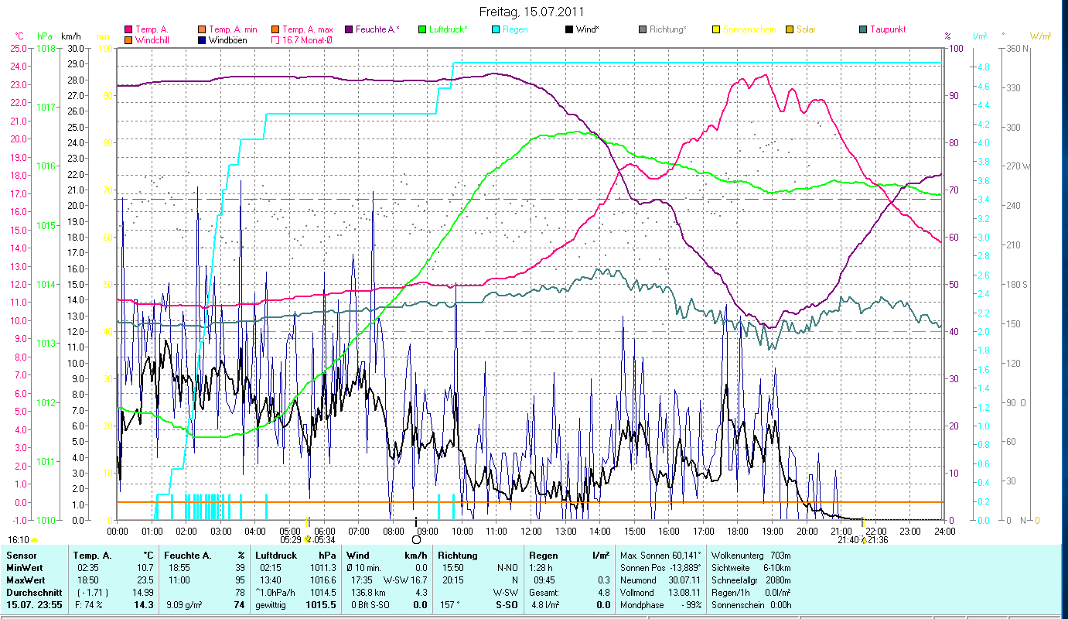Screen dimensions: 1068x619
Task: Click the 'hPa' axis unit label at top left
Action: coord(45,36)
